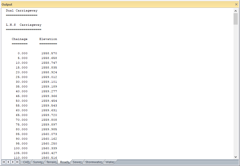Click the scroll down arrow
The width and height of the screenshot is (240, 166).
[236, 157]
